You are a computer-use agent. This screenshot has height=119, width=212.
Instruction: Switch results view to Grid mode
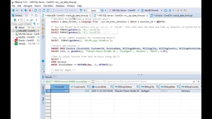[x=43, y=90]
